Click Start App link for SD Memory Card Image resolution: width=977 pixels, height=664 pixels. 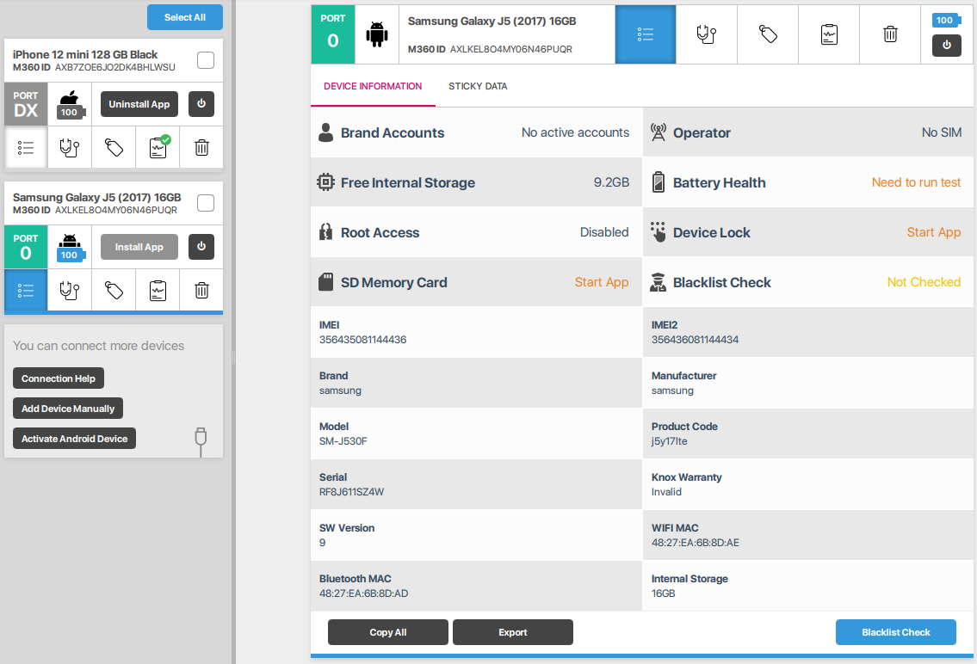[602, 282]
